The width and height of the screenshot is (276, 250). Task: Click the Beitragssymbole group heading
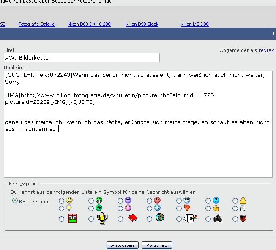click(x=24, y=184)
